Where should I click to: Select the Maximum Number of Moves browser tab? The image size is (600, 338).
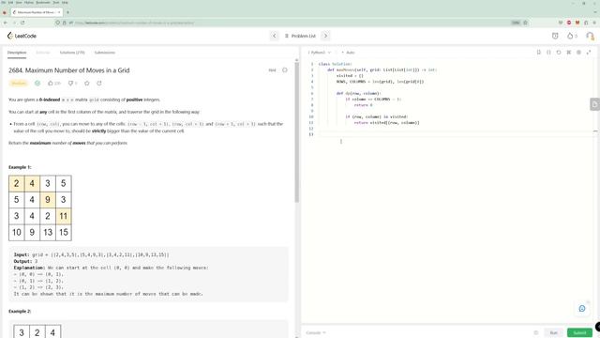[37, 12]
